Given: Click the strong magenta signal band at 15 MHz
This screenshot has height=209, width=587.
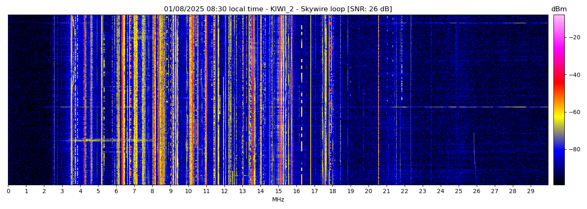Looking at the screenshot, I should 280,100.
